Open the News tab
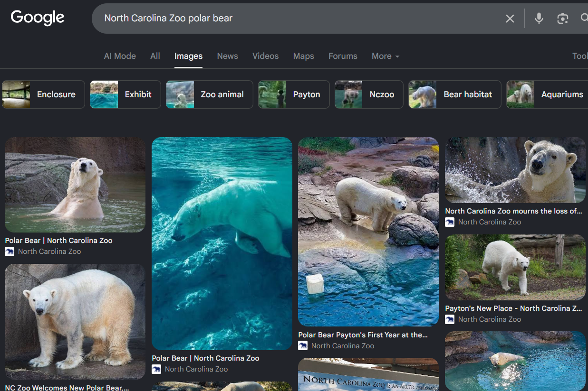The width and height of the screenshot is (588, 391). pos(227,56)
